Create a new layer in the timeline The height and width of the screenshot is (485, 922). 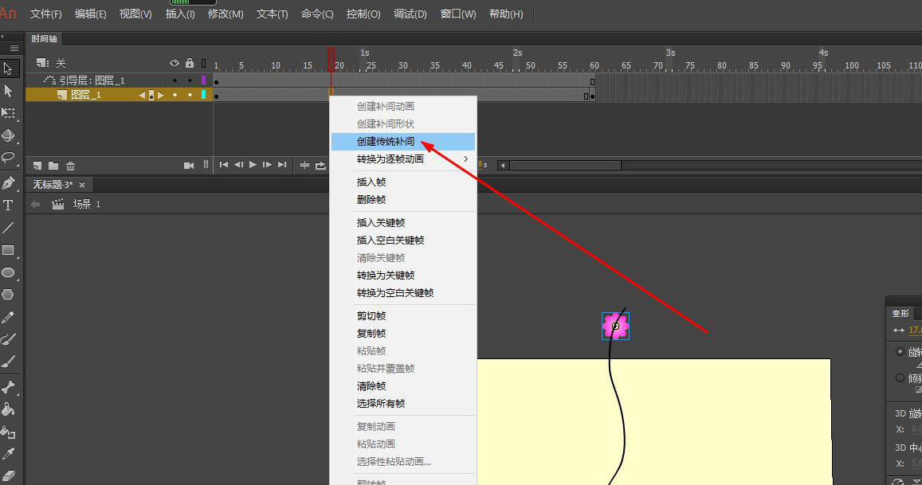tap(37, 165)
